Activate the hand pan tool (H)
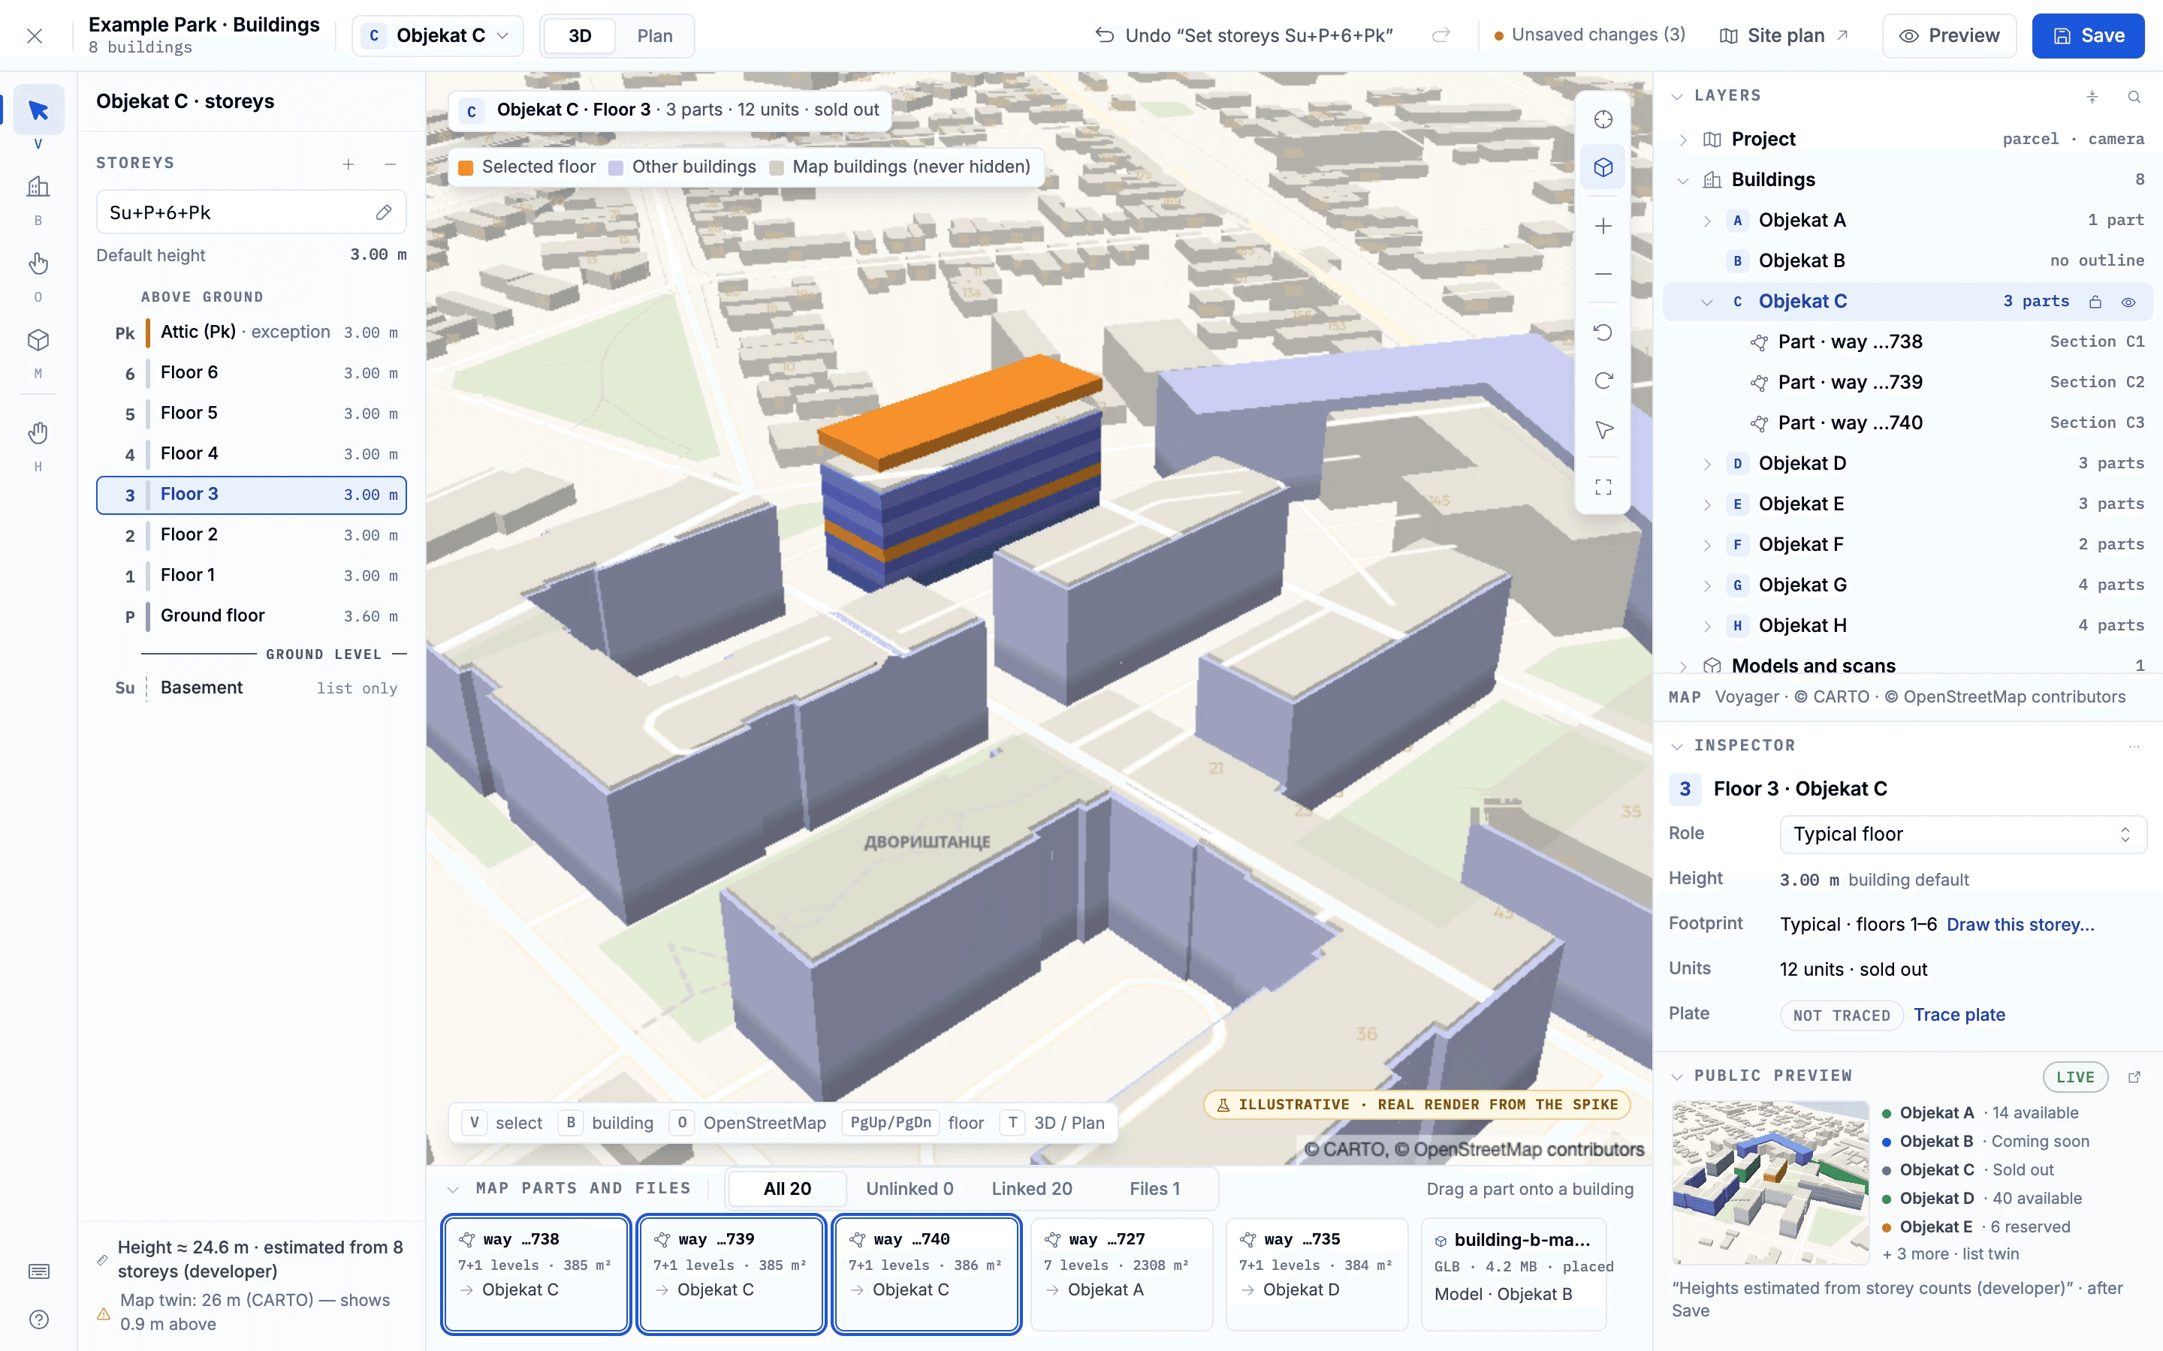 38,433
